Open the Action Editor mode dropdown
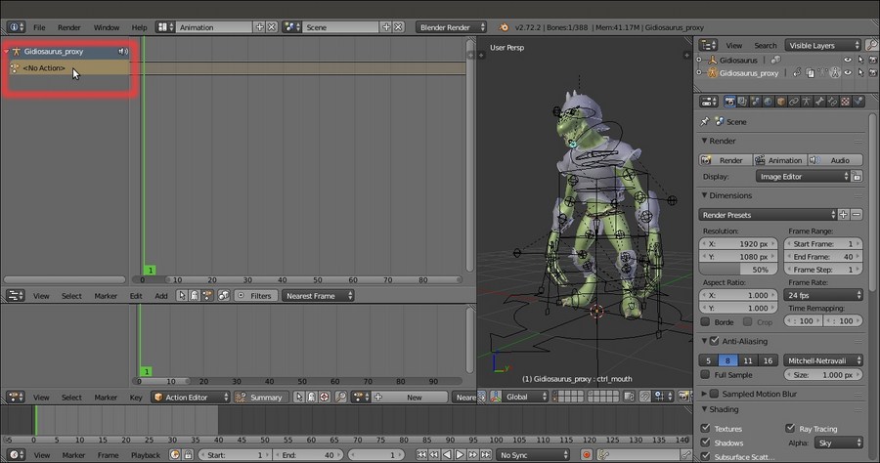This screenshot has width=880, height=463. (x=191, y=397)
